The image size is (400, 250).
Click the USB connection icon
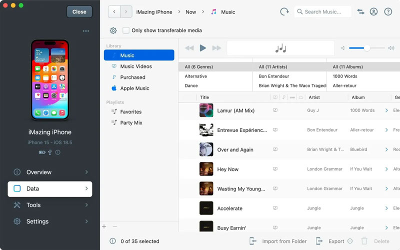(50, 152)
